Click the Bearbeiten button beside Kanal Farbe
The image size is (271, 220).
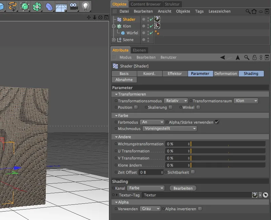(x=183, y=188)
